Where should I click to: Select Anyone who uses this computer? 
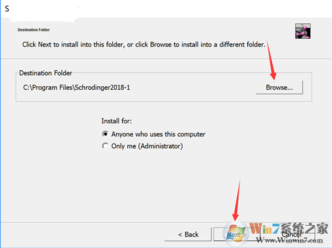(x=154, y=134)
